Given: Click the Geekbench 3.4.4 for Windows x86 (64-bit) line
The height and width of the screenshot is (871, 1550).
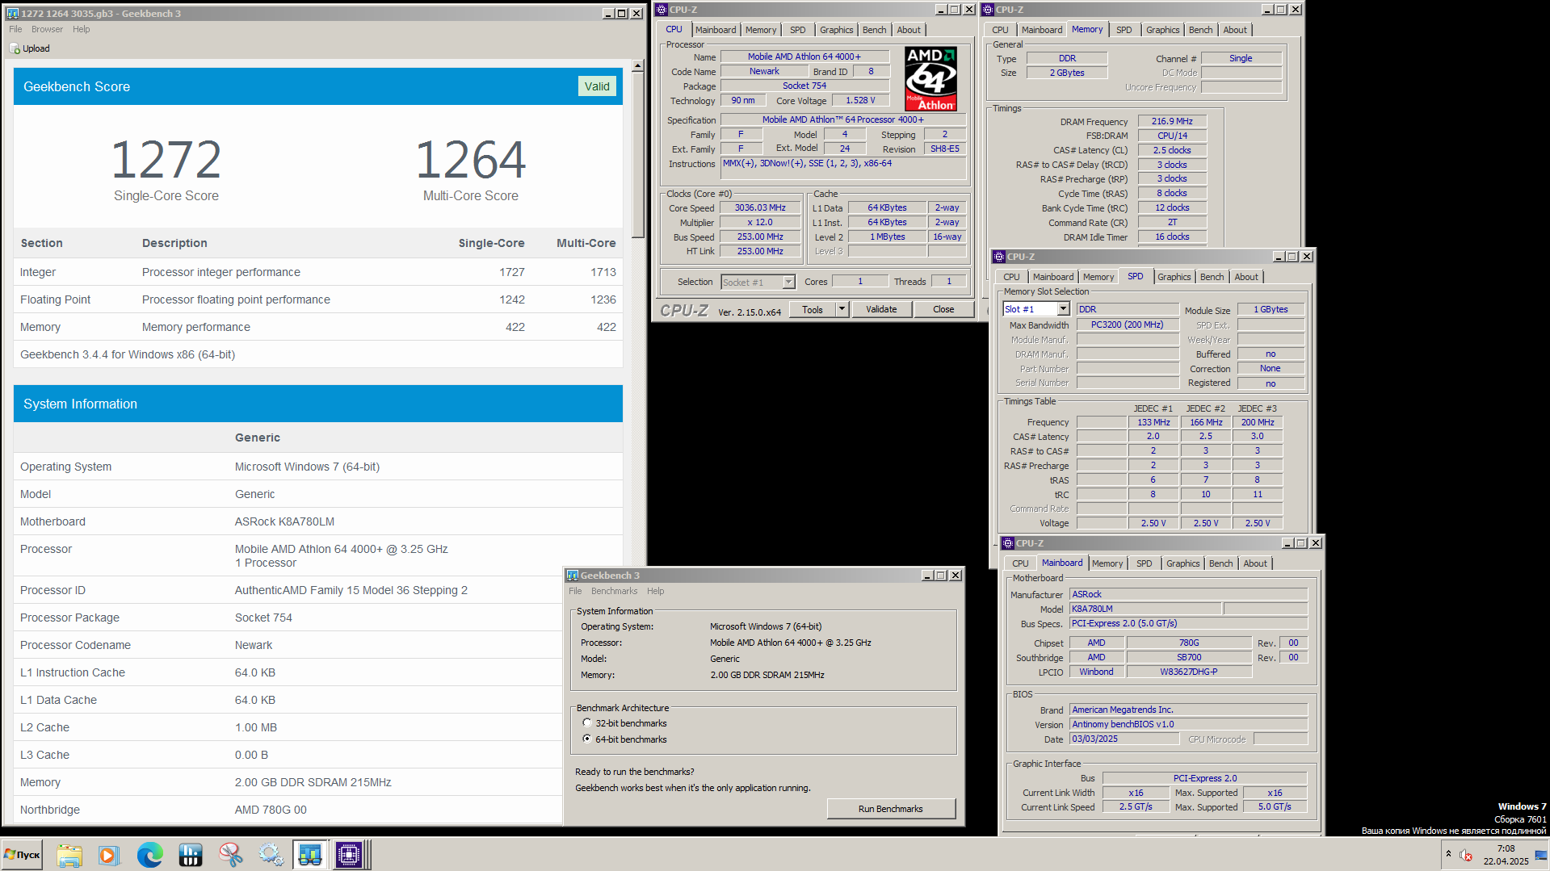Looking at the screenshot, I should (x=128, y=354).
